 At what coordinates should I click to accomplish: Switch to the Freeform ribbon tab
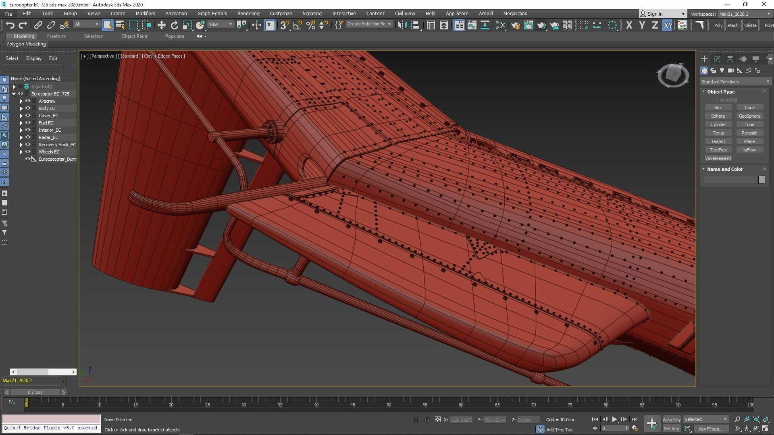pyautogui.click(x=56, y=36)
